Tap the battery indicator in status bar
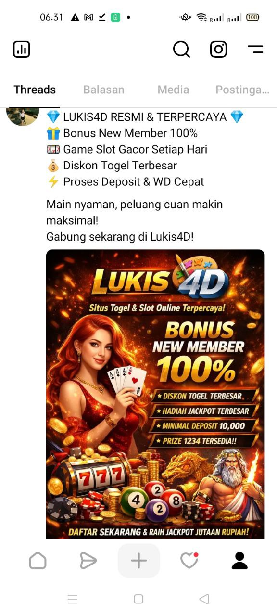This screenshot has width=277, height=616. (252, 17)
